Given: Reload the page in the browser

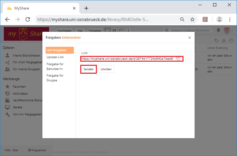Looking at the screenshot, I should click(28, 19).
